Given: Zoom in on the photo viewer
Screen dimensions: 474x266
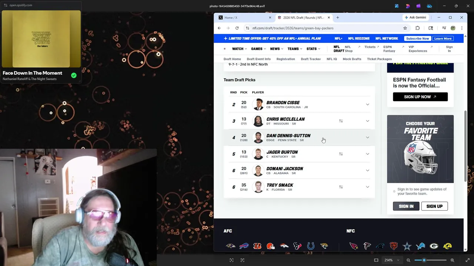Looking at the screenshot, I should pyautogui.click(x=452, y=260).
